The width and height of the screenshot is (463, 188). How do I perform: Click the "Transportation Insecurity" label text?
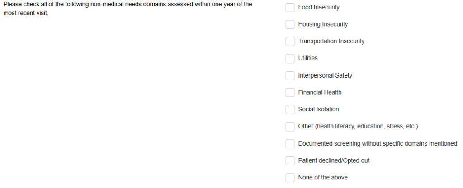coord(331,41)
